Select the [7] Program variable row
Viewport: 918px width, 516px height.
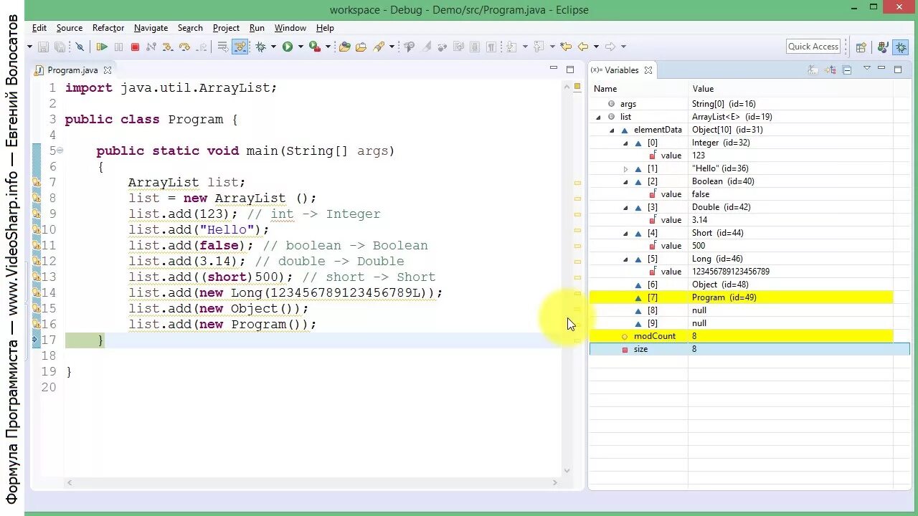[741, 297]
